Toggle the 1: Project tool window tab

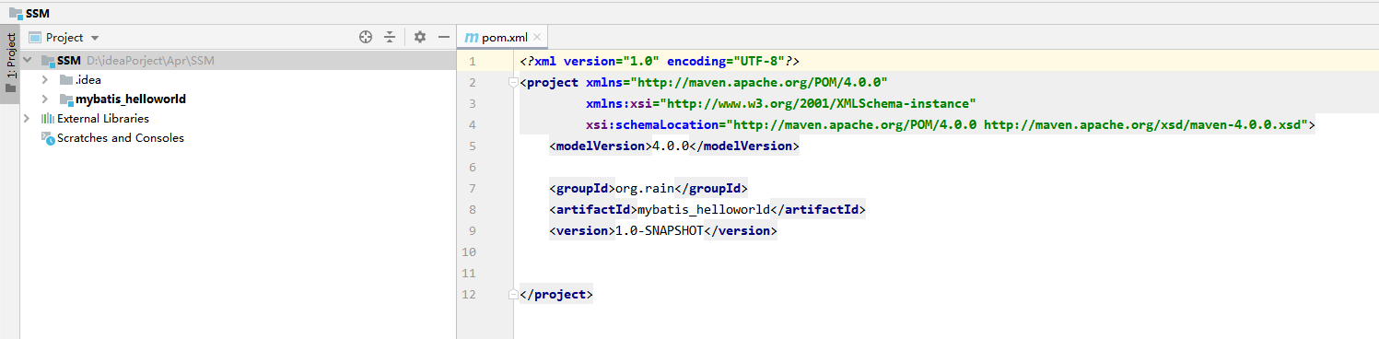pos(10,63)
